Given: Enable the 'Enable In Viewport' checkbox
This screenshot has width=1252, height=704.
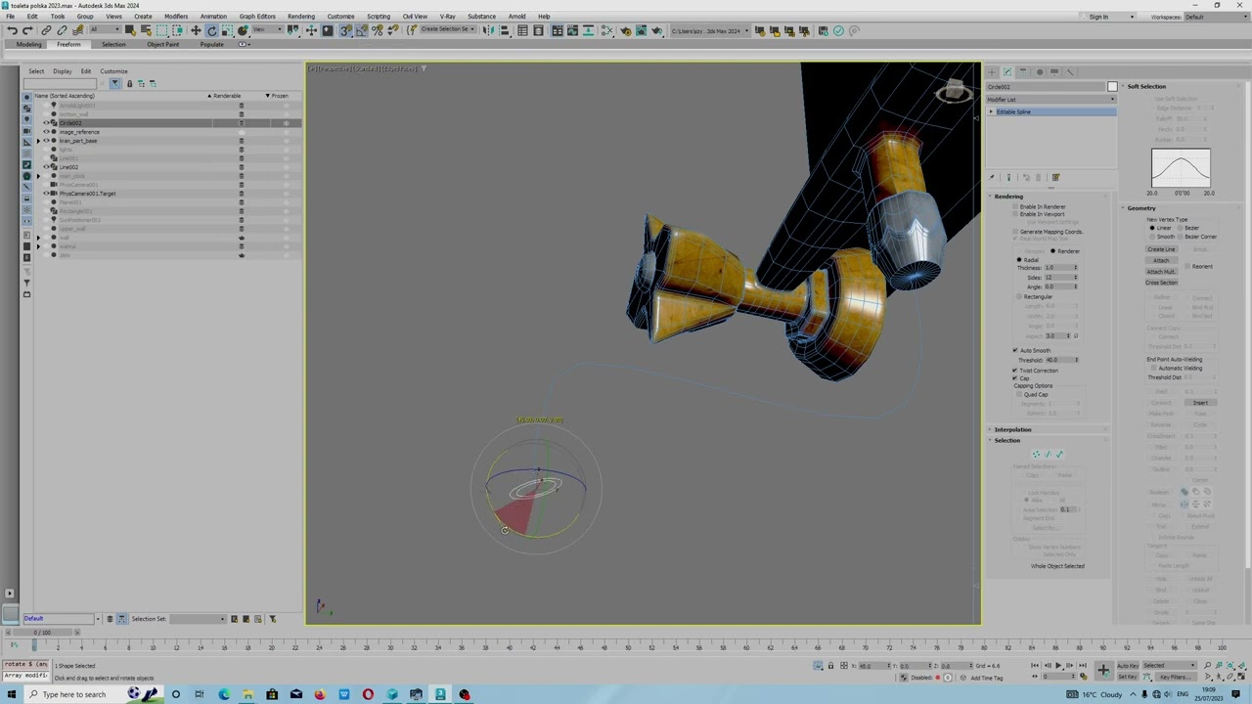Looking at the screenshot, I should coord(1016,214).
